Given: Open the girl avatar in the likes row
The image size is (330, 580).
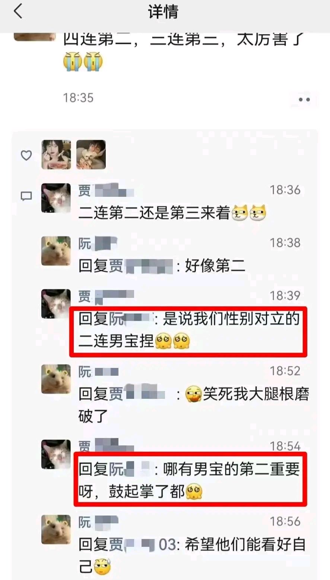Looking at the screenshot, I should 56,155.
